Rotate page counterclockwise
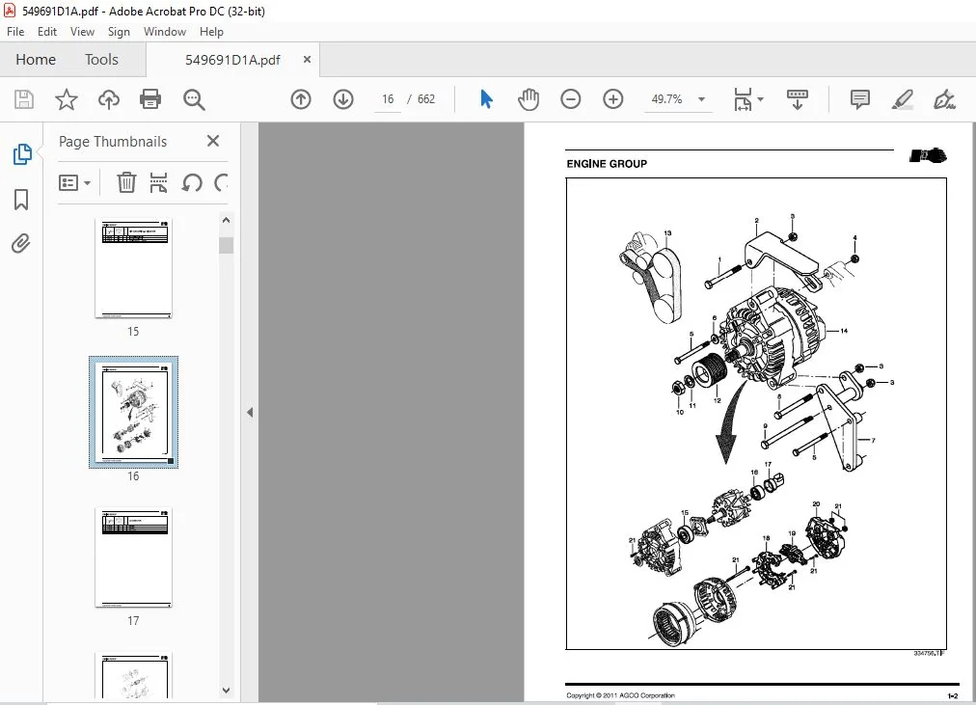This screenshot has width=976, height=705. tap(192, 183)
